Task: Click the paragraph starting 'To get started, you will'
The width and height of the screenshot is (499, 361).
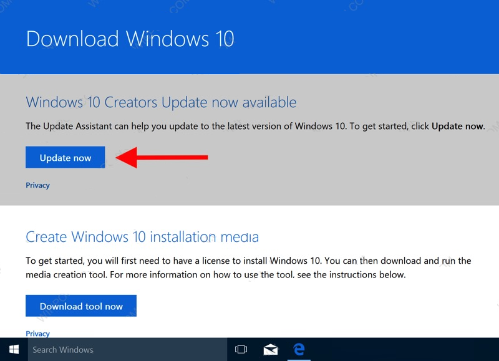Action: click(248, 267)
